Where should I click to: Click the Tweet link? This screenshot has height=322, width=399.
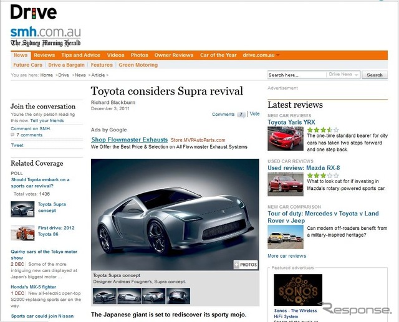pyautogui.click(x=17, y=145)
